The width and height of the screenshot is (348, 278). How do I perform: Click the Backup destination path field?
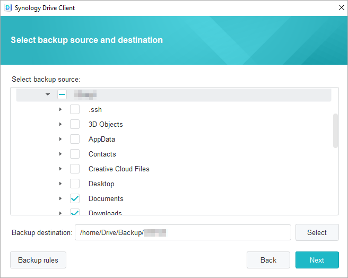182,232
